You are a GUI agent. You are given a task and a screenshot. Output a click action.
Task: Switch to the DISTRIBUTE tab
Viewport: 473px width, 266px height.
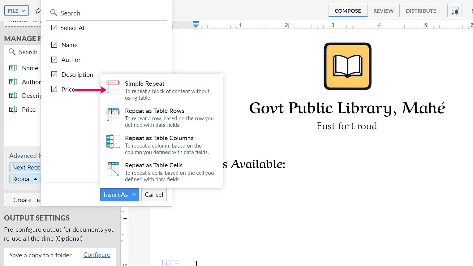click(x=421, y=11)
